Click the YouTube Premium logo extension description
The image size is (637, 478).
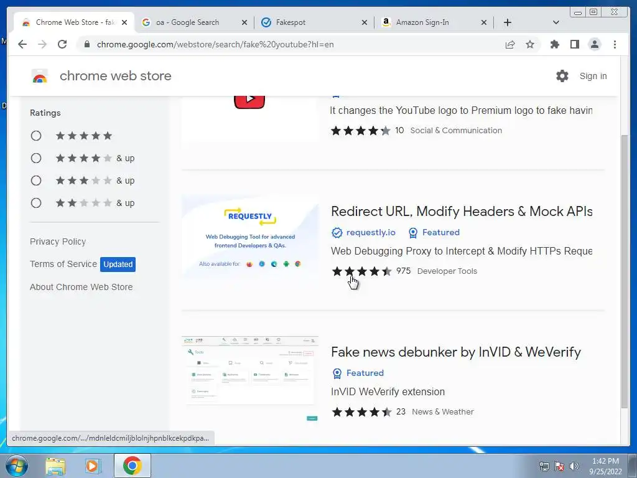(x=461, y=111)
